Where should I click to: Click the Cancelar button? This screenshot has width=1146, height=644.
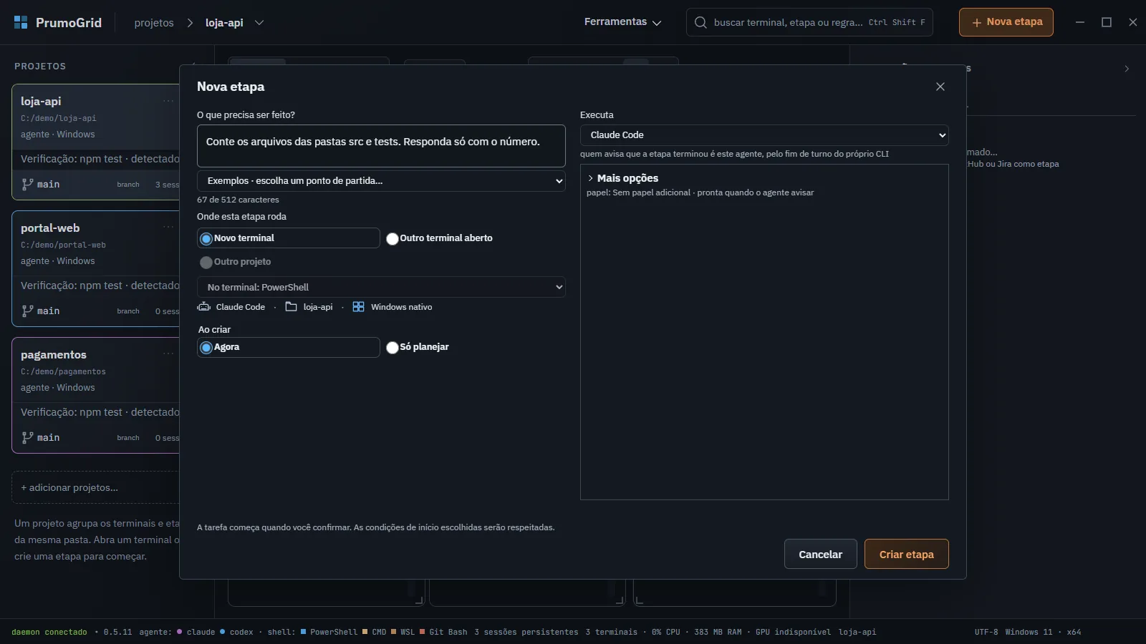pos(821,554)
